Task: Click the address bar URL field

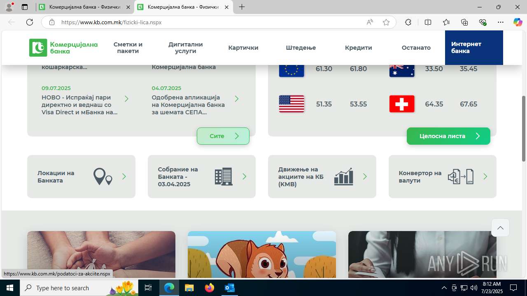Action: coord(210,22)
